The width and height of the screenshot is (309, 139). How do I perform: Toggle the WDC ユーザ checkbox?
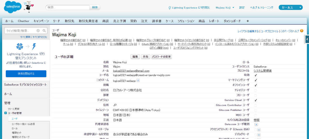coord(256,115)
